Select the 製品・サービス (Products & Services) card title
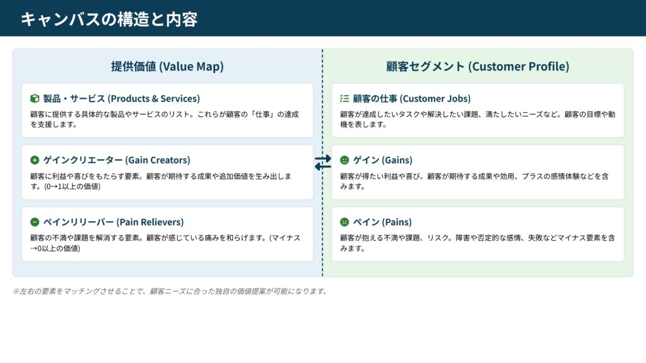The image size is (646, 363). pos(121,98)
